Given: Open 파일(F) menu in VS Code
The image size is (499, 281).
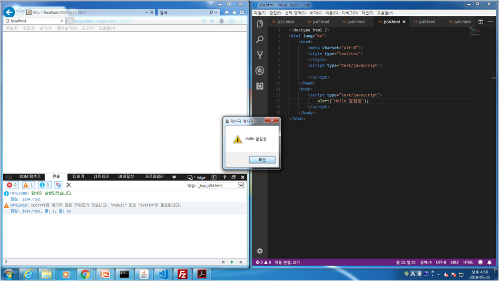Looking at the screenshot, I should [259, 13].
